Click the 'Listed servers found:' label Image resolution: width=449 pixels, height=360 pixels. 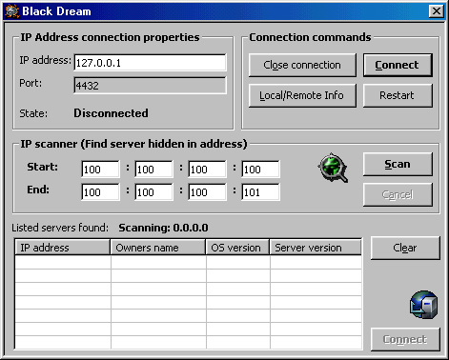point(60,228)
